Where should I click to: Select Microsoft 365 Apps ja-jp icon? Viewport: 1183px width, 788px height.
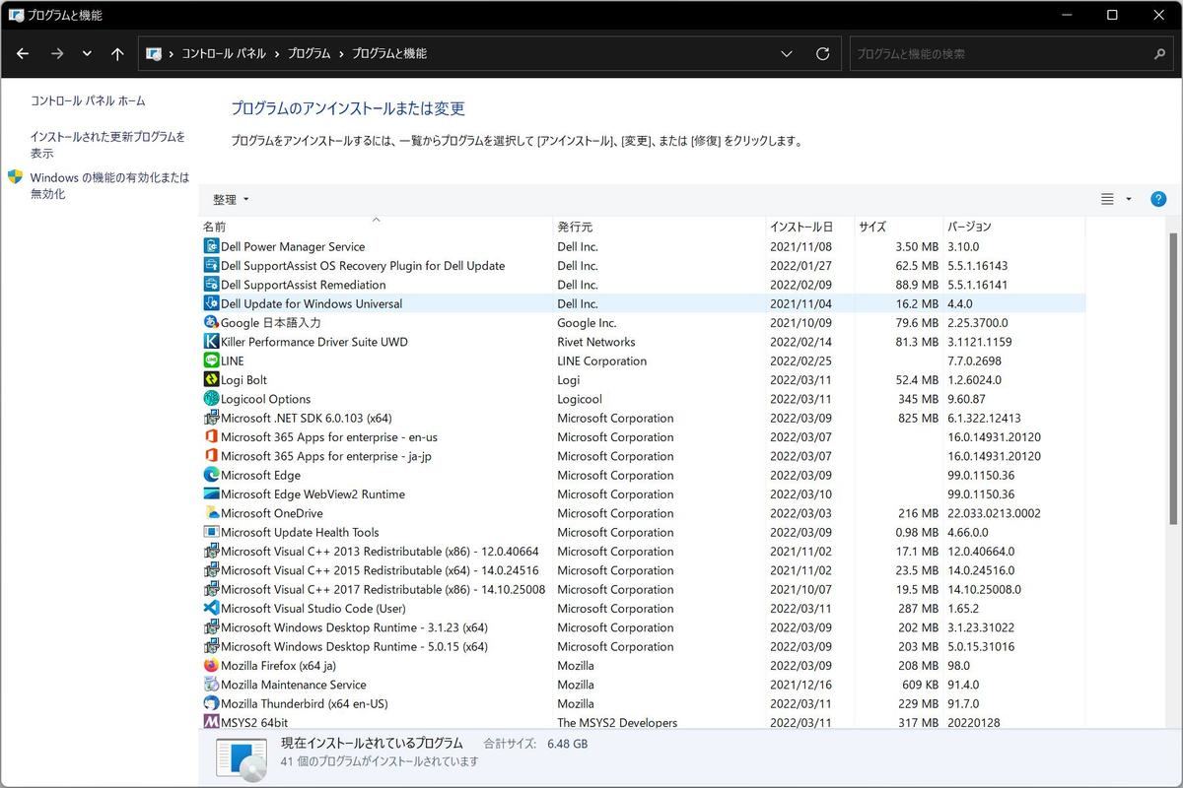click(211, 456)
